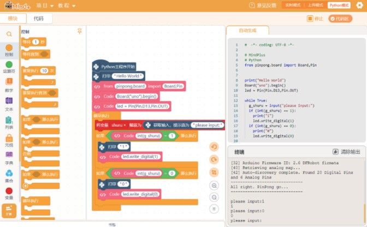The image size is (367, 227).
Task: Click the 'All right. PinPong go...' terminal line
Action: [259, 187]
